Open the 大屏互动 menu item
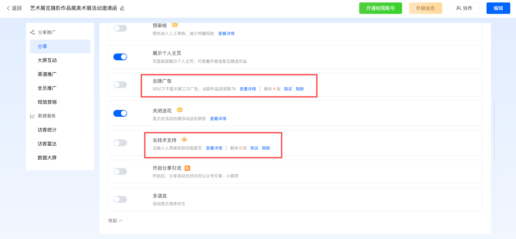Image resolution: width=516 pixels, height=239 pixels. (47, 60)
